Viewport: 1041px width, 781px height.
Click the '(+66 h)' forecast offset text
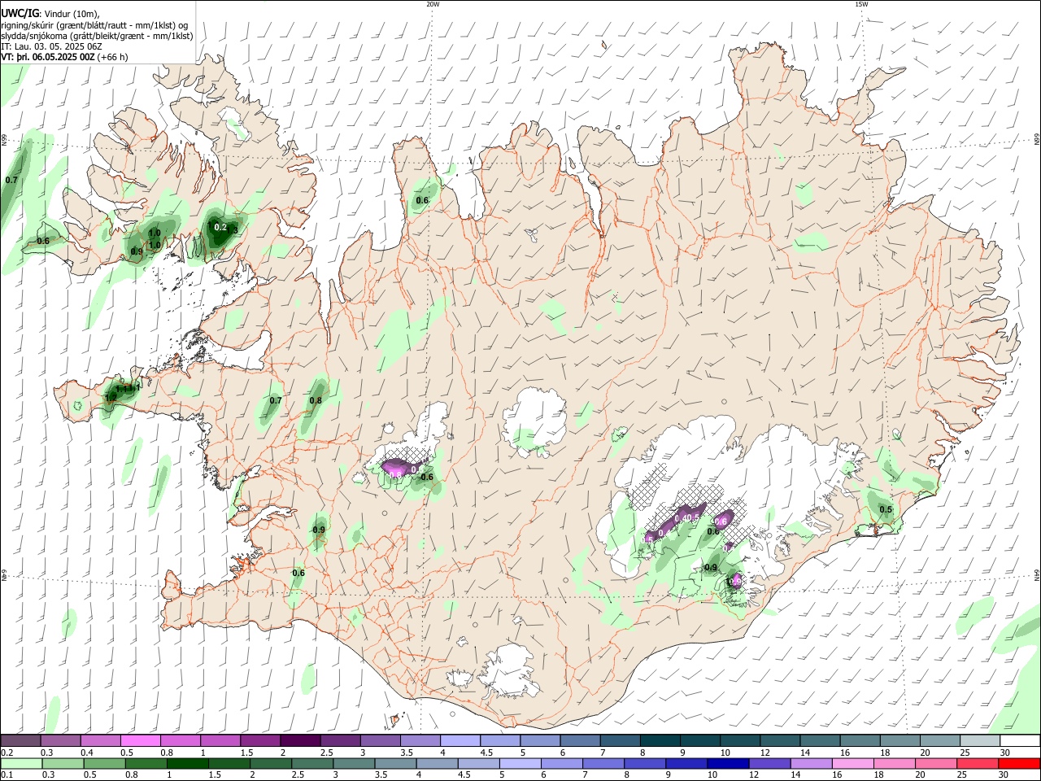point(113,57)
